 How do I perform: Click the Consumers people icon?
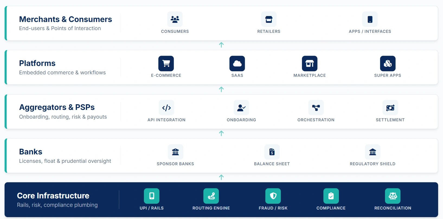[x=175, y=19]
